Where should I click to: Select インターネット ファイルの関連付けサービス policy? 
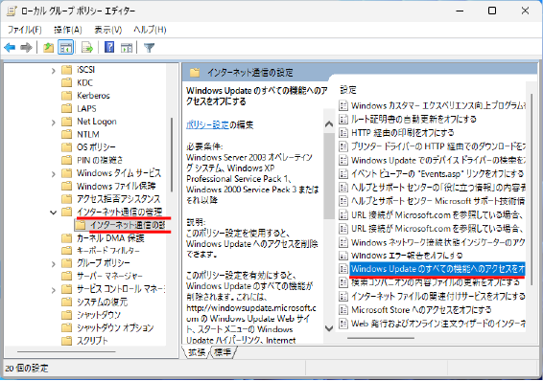point(438,297)
